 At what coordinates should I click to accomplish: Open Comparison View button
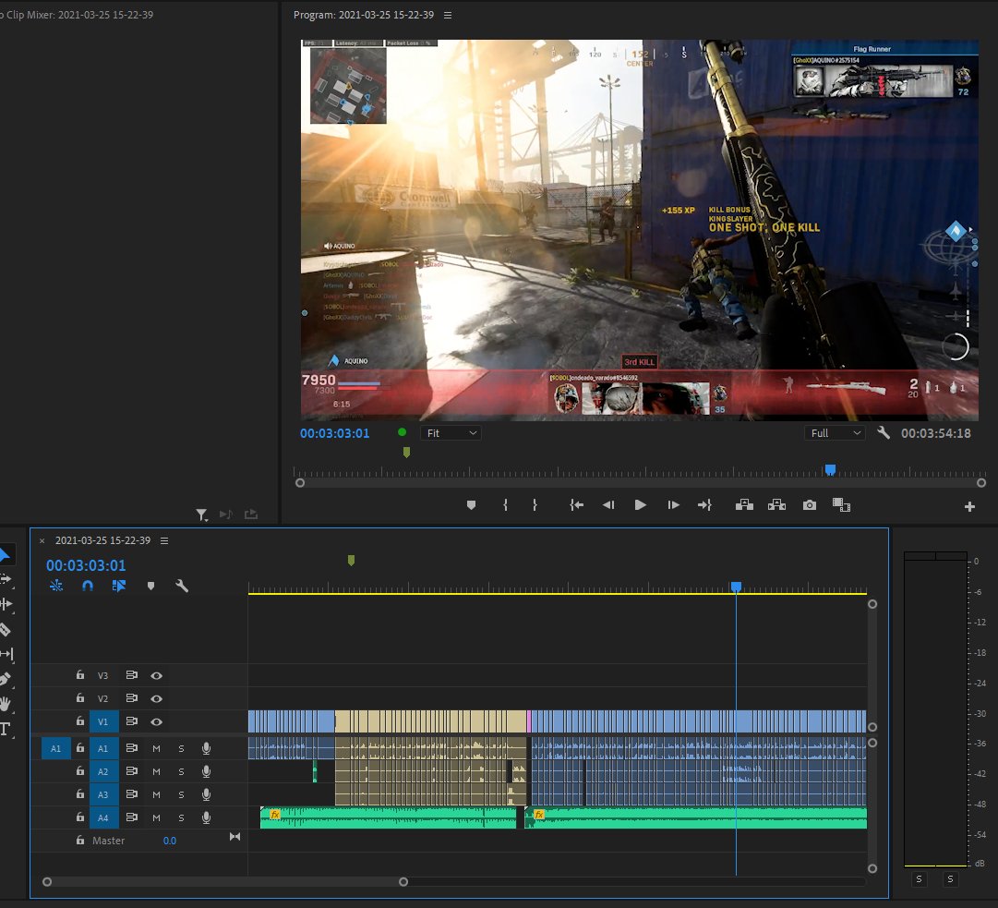pos(841,505)
